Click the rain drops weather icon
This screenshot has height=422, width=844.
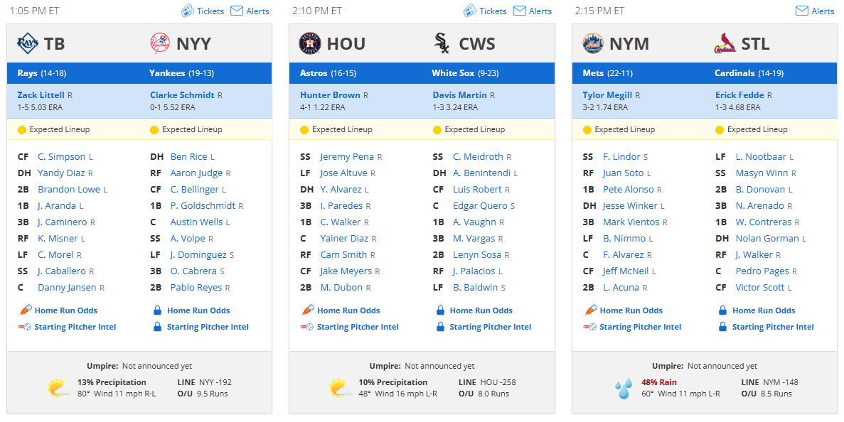[624, 388]
